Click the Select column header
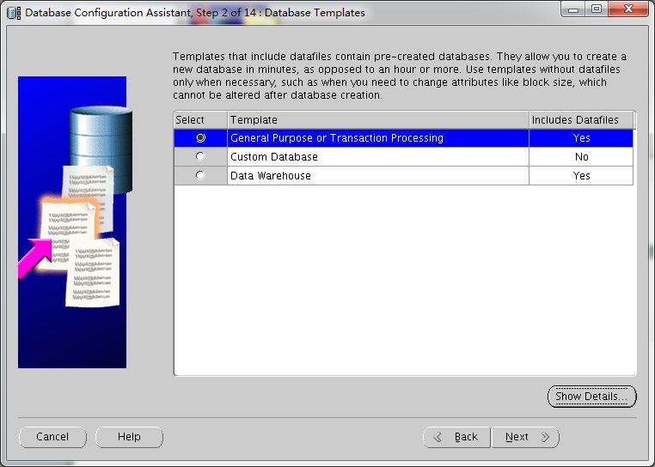Viewport: 655px width, 467px height. (x=200, y=120)
